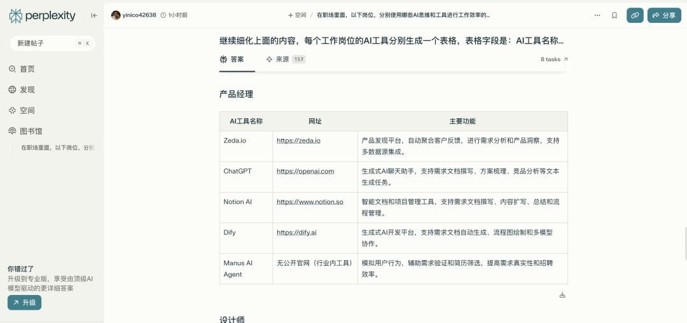Screen dimensions: 687x323
Task: Click Manus description starting 模拟用户行为
Action: coord(457,269)
